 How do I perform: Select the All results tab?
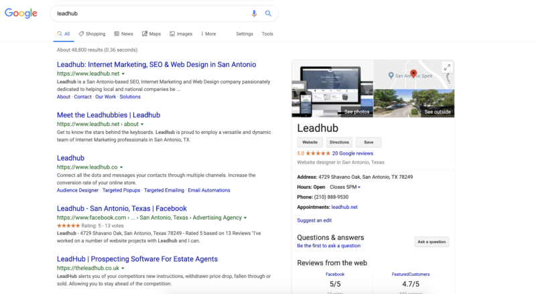[x=64, y=34]
